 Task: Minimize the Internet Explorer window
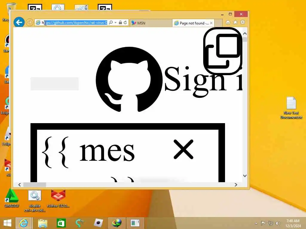pos(222,14)
